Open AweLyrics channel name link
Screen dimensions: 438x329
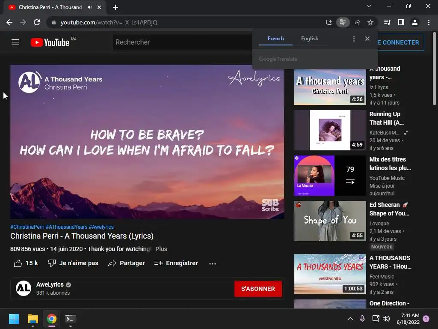pos(50,284)
